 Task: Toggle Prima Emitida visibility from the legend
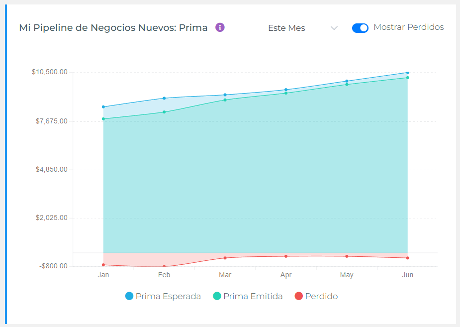247,296
